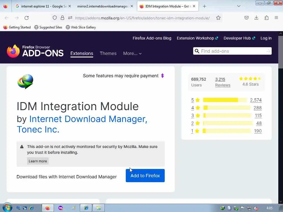
Task: Save the page to Pocket
Action: coord(246,18)
